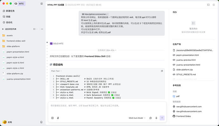Open first raw.githubusercontent.com reference
Image resolution: width=219 pixels, height=126 pixels.
point(187,106)
